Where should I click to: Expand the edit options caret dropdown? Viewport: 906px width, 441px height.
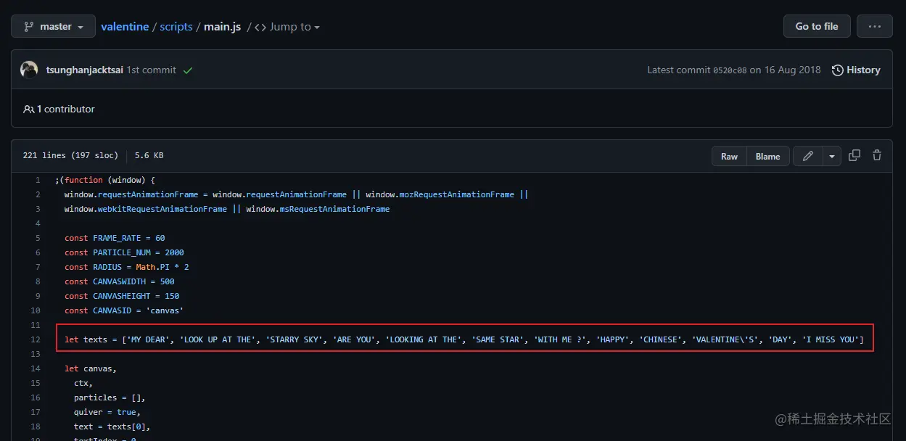tap(831, 156)
